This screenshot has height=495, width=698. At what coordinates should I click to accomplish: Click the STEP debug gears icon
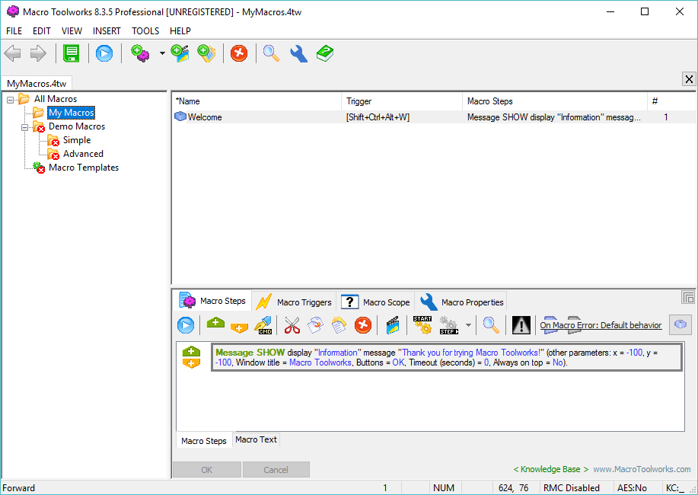click(x=449, y=325)
